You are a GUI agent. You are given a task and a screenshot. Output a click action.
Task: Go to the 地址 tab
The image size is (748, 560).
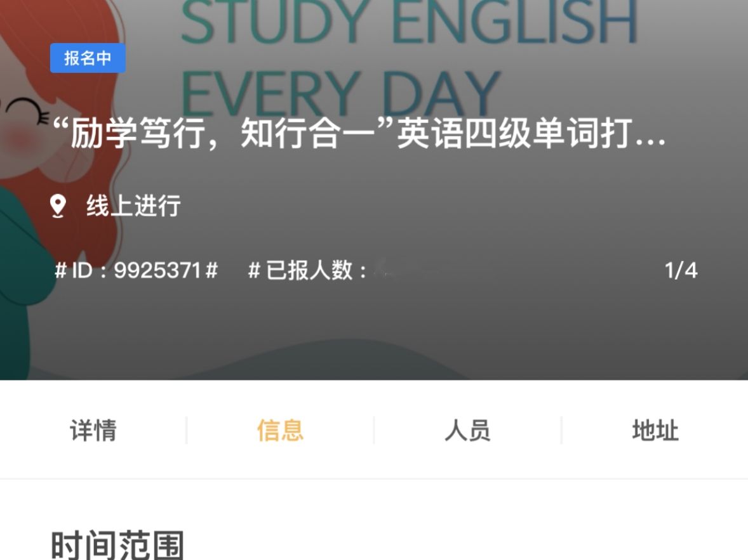(x=655, y=431)
